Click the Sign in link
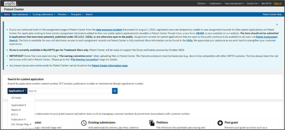The height and width of the screenshot is (130, 285). tap(277, 4)
